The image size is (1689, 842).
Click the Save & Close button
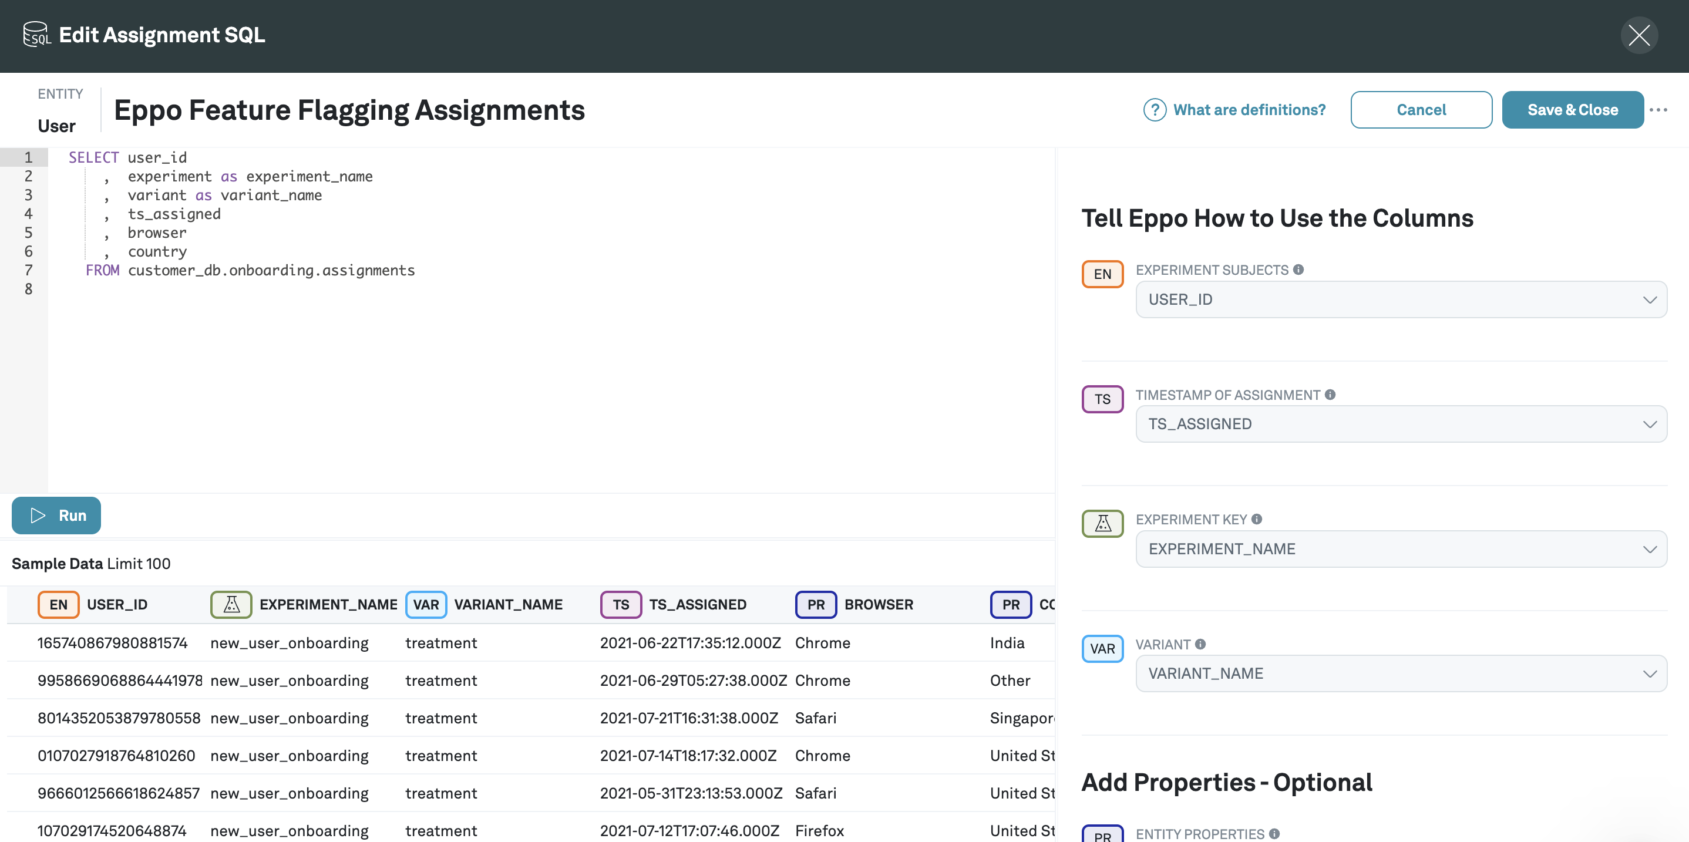click(x=1573, y=110)
